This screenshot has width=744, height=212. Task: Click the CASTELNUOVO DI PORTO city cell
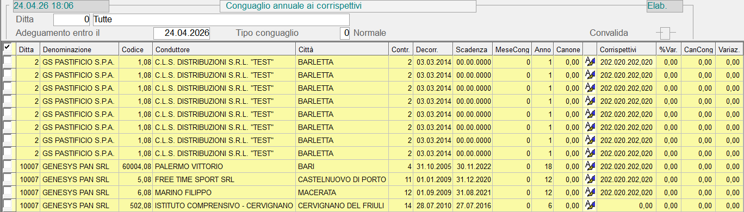coord(342,179)
